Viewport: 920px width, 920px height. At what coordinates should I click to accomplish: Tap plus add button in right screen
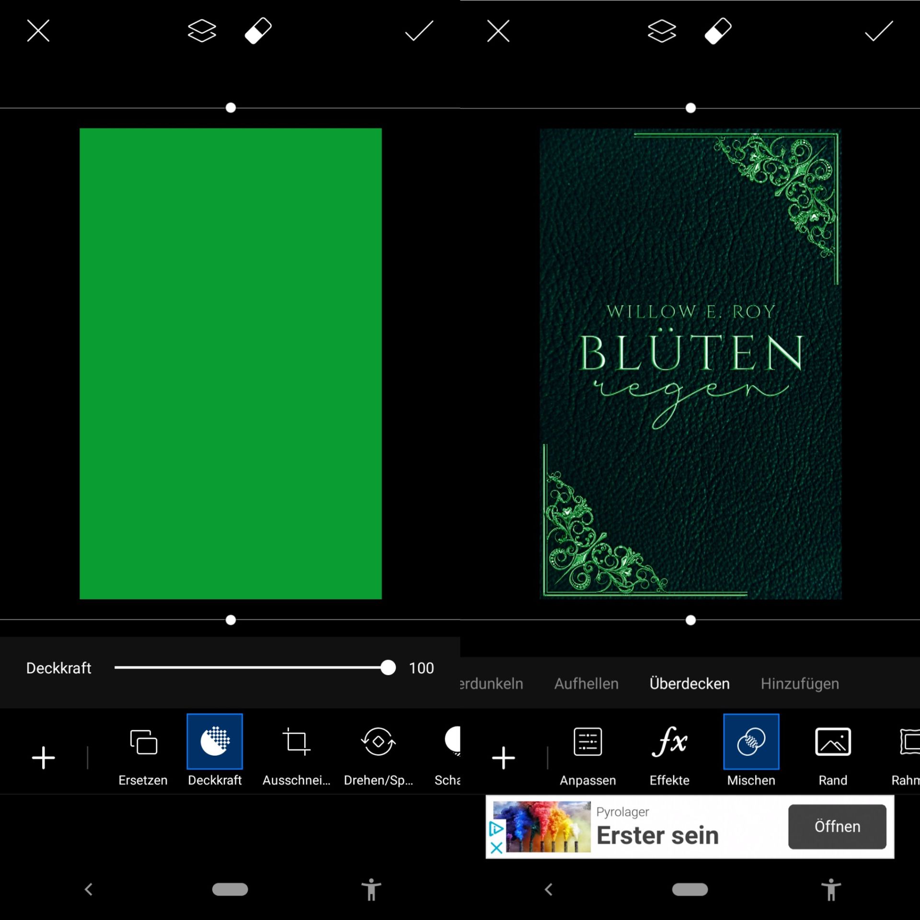pos(503,758)
